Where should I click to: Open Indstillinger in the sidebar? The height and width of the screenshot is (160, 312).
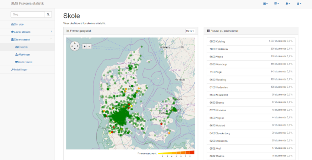pos(27,70)
